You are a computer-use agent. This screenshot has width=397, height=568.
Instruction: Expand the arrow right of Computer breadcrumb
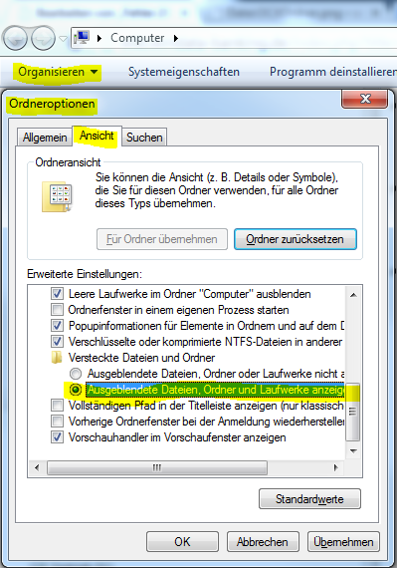point(176,38)
